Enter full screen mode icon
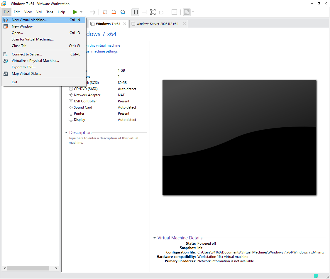Image resolution: width=330 pixels, height=279 pixels. click(153, 12)
